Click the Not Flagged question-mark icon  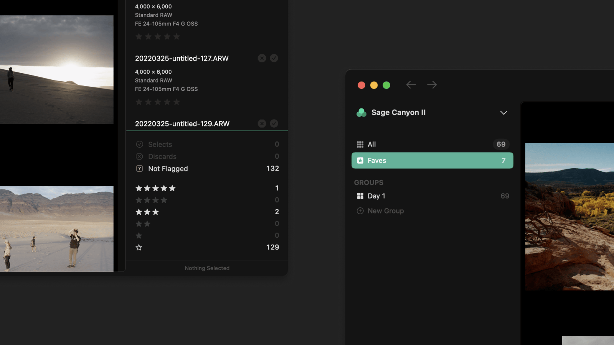point(140,168)
